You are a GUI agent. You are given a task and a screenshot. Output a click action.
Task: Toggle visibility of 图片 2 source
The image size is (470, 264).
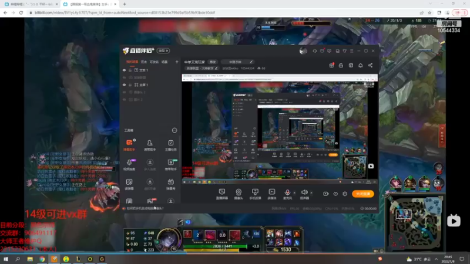point(124,99)
